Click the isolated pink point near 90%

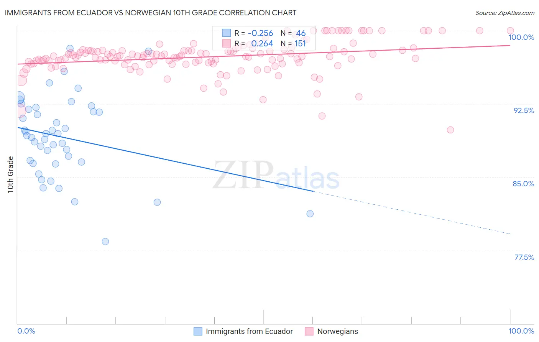click(x=450, y=130)
